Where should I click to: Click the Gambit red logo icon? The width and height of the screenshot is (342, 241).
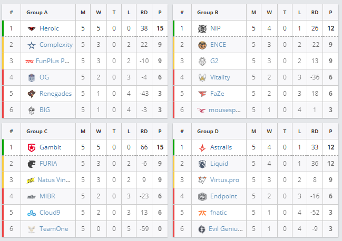click(32, 147)
